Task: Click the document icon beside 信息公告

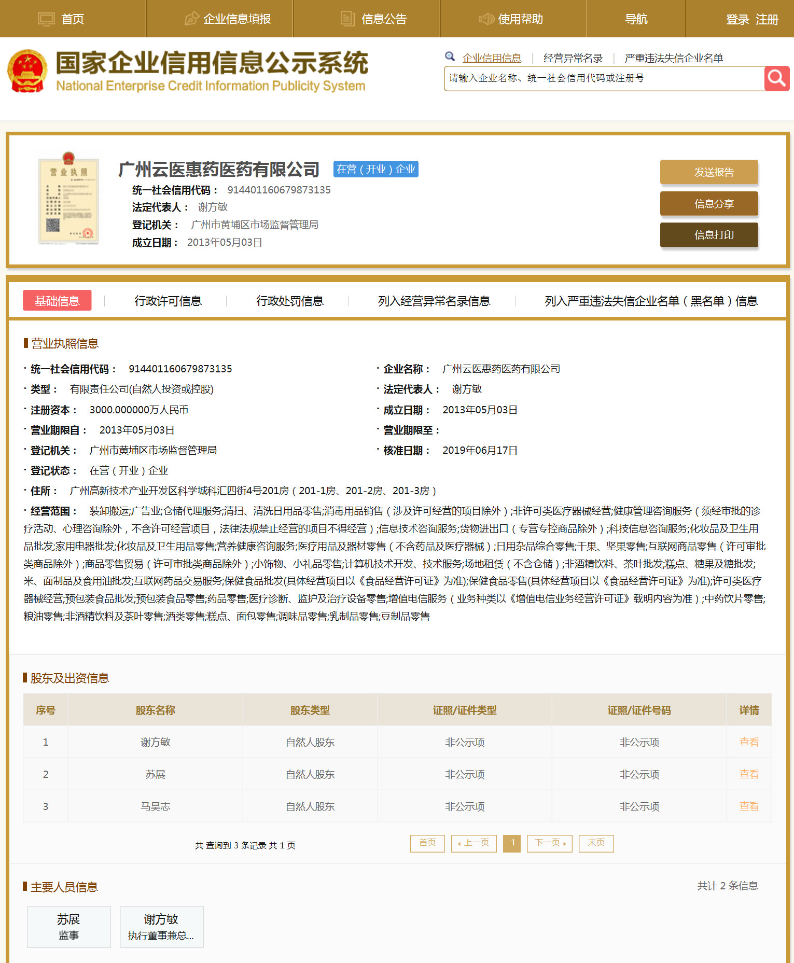Action: point(347,19)
